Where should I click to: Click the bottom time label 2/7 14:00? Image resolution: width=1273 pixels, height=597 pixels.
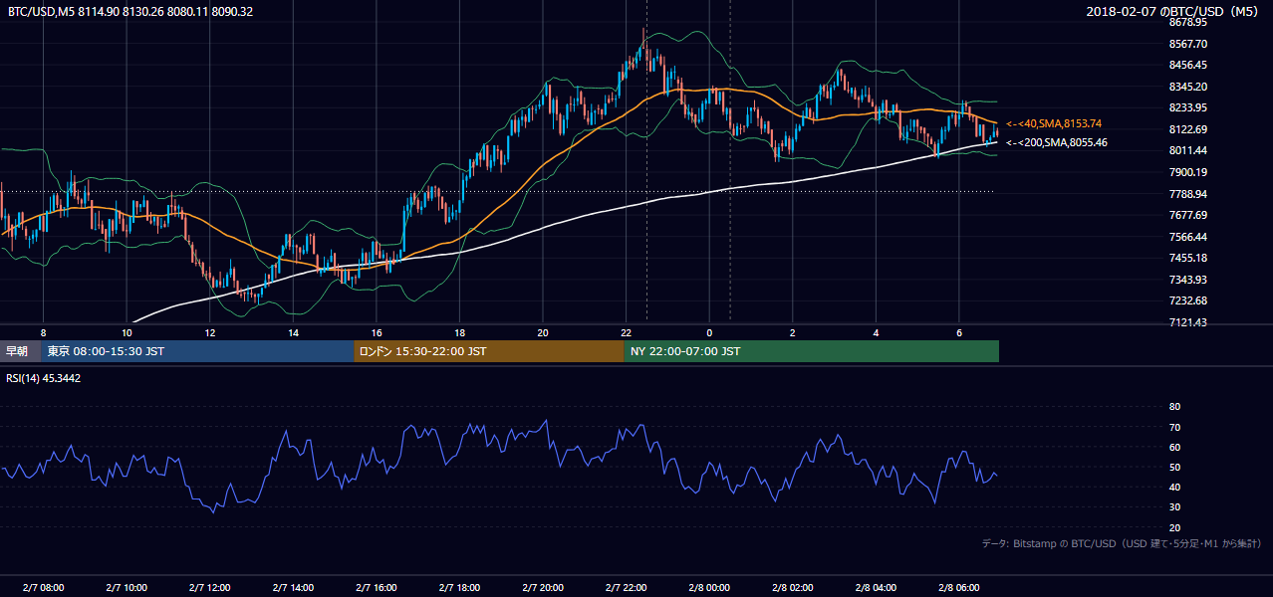click(x=294, y=587)
